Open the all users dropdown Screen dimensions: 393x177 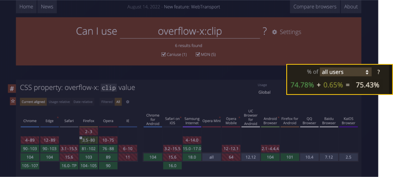[x=345, y=72]
